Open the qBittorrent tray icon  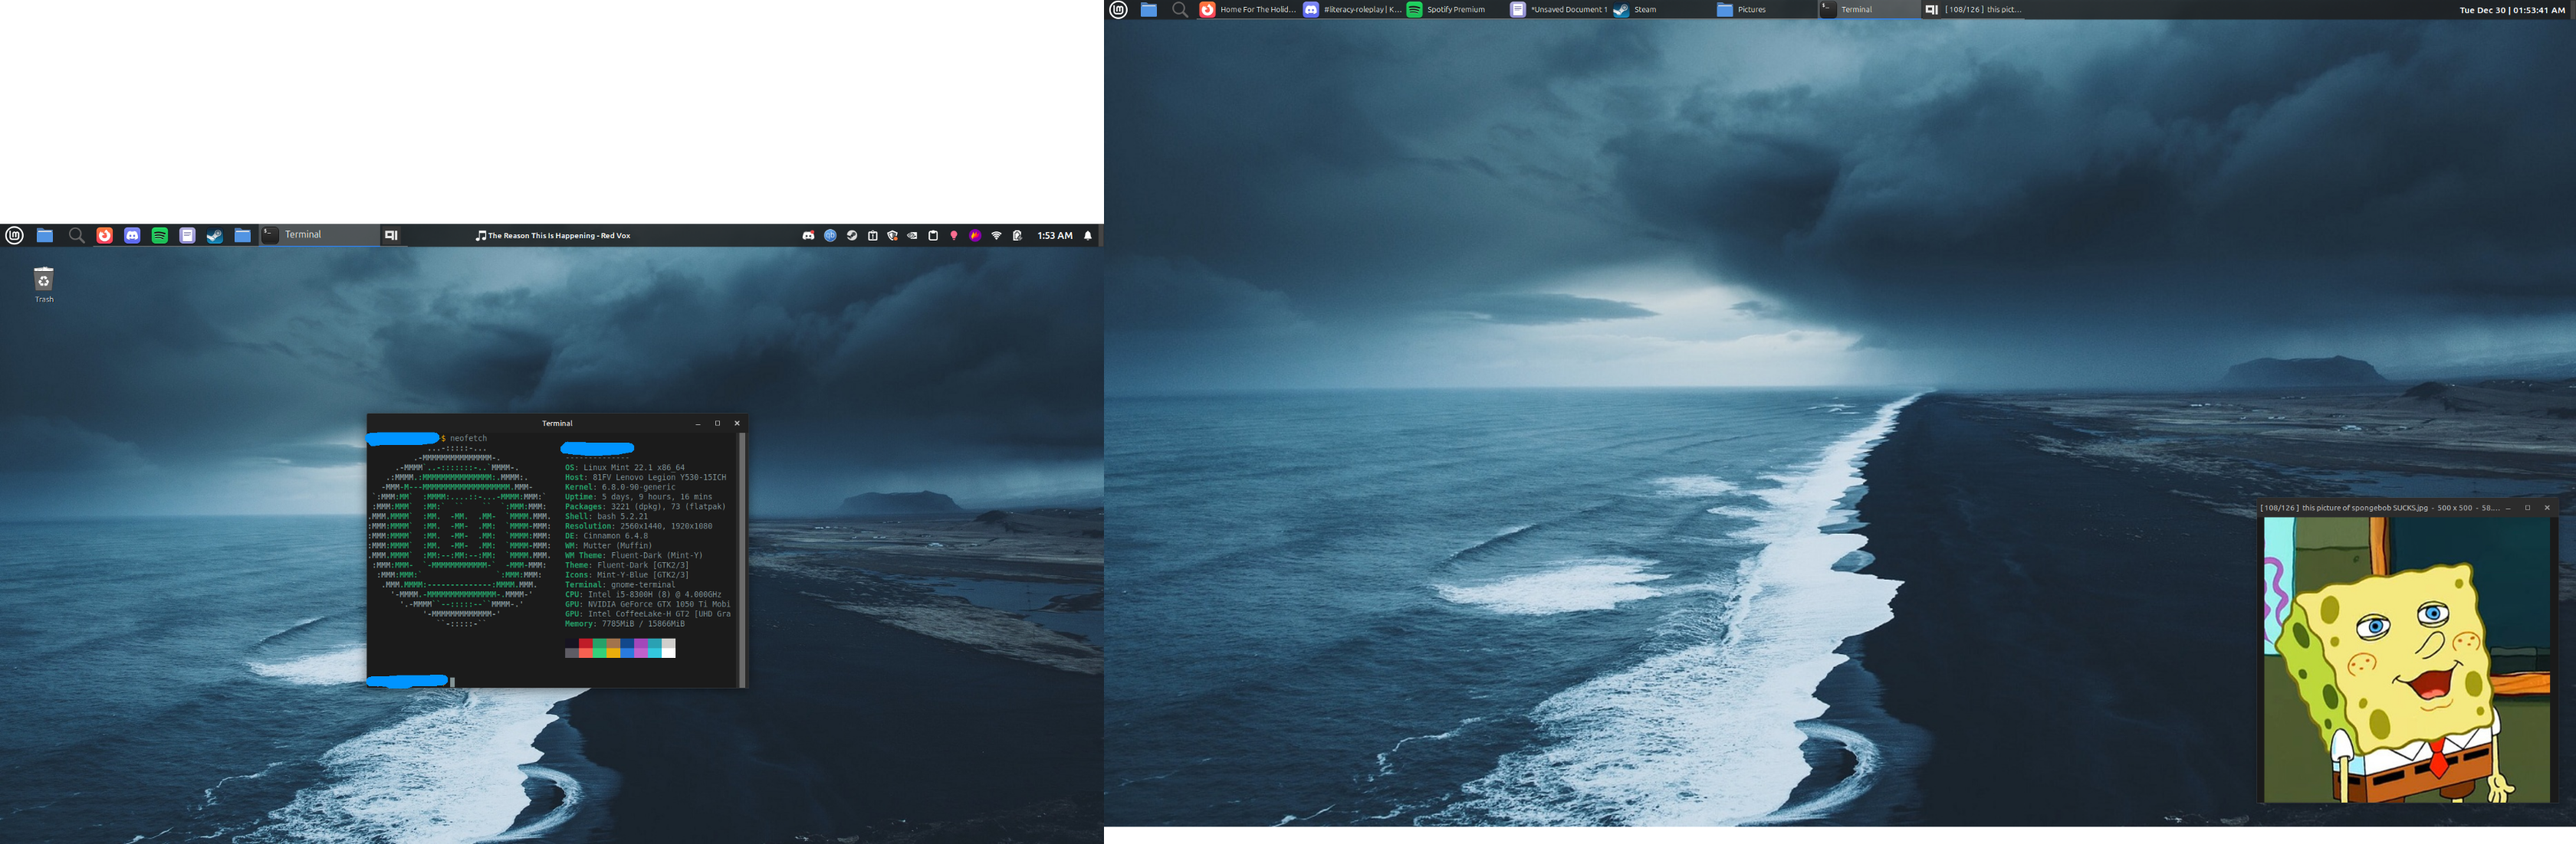(830, 236)
